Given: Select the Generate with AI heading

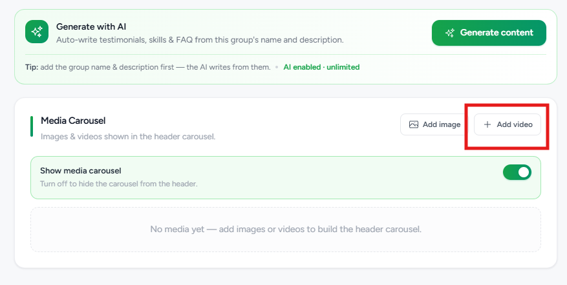Looking at the screenshot, I should 91,26.
